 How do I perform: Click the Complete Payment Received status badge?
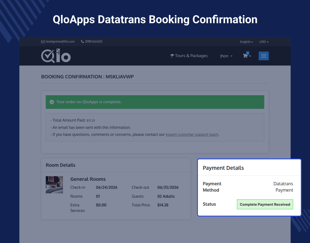click(x=265, y=204)
